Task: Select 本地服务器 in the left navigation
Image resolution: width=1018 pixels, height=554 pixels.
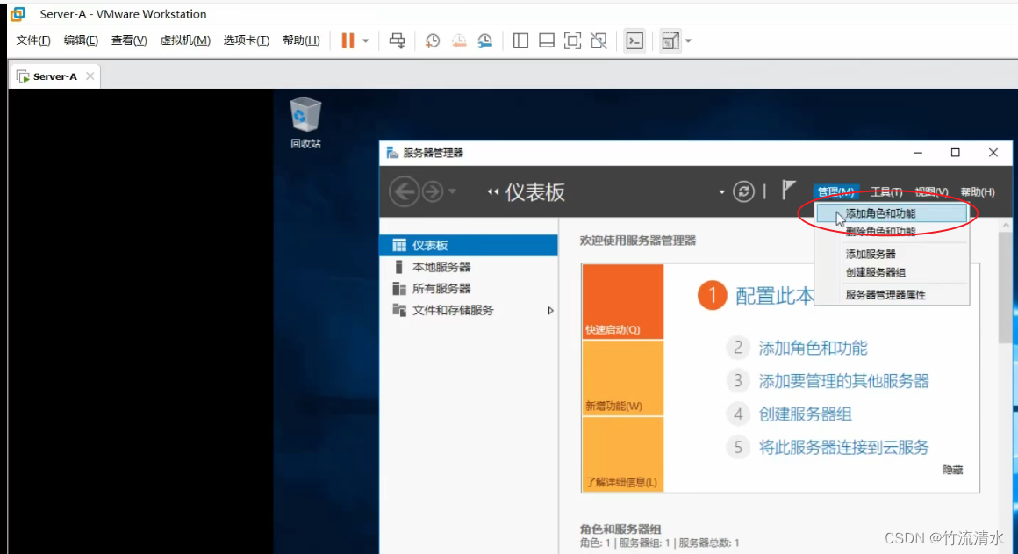Action: point(469,267)
